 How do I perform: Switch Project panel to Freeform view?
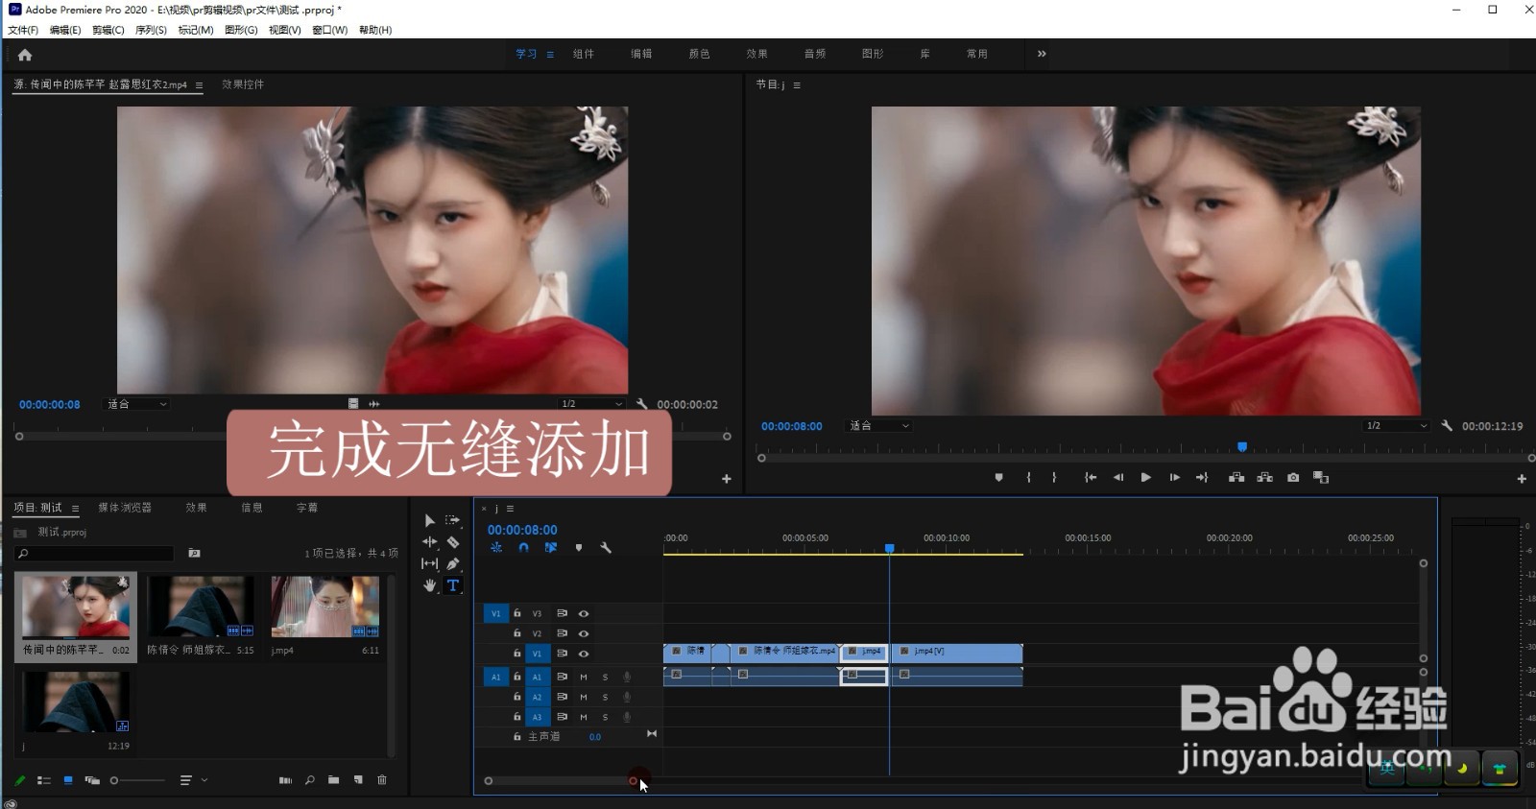(92, 780)
